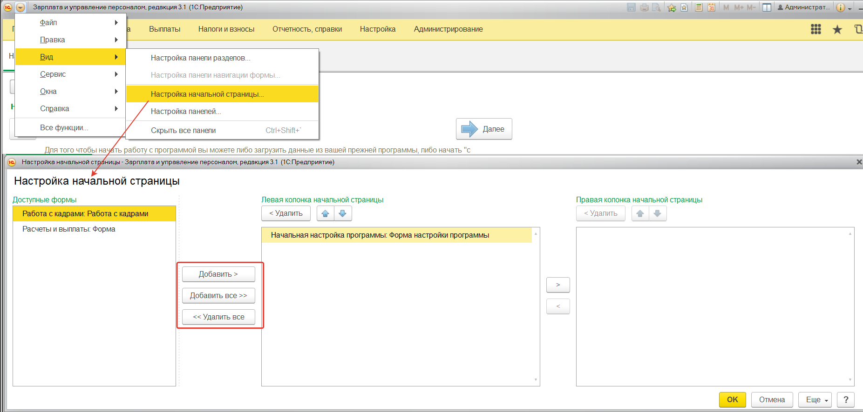Open the Print preview icon
863x412 pixels.
coord(657,7)
